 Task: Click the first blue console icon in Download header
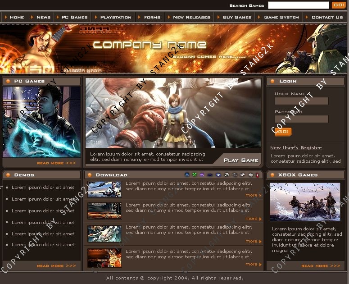187,175
